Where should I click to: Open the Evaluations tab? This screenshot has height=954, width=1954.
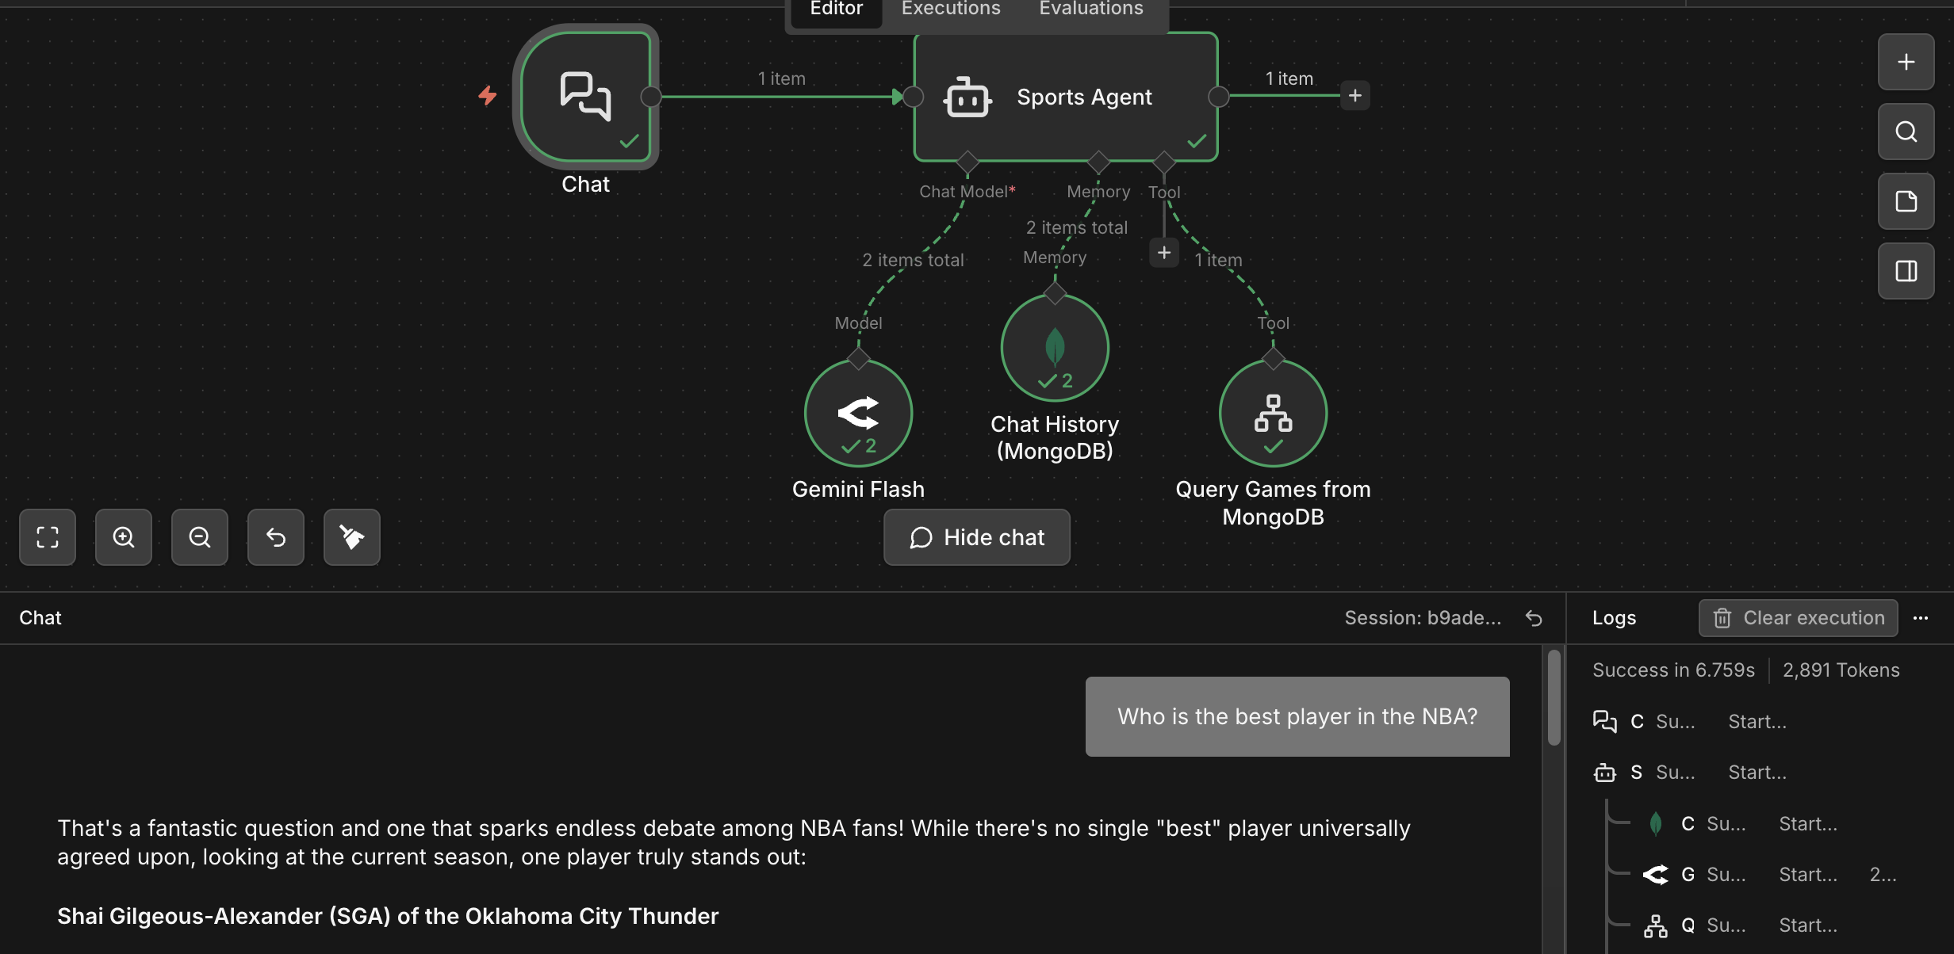click(x=1090, y=9)
